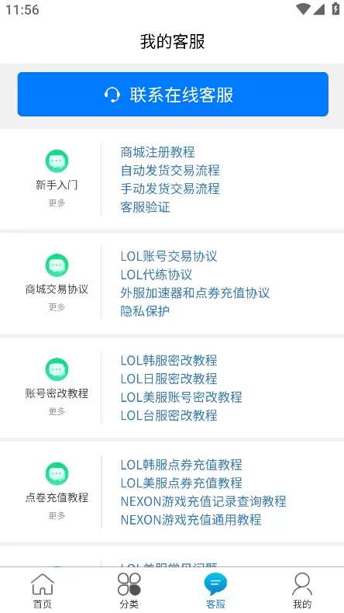Screen dimensions: 344x613
Task: Click the 联系在线客服 button
Action: pyautogui.click(x=173, y=94)
